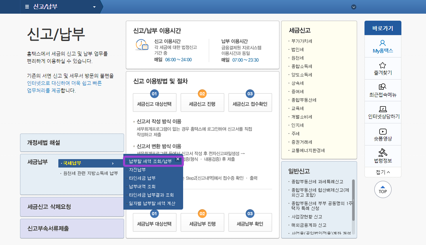Close the 납부할 세액 조회/납부 submenu

pos(178,159)
